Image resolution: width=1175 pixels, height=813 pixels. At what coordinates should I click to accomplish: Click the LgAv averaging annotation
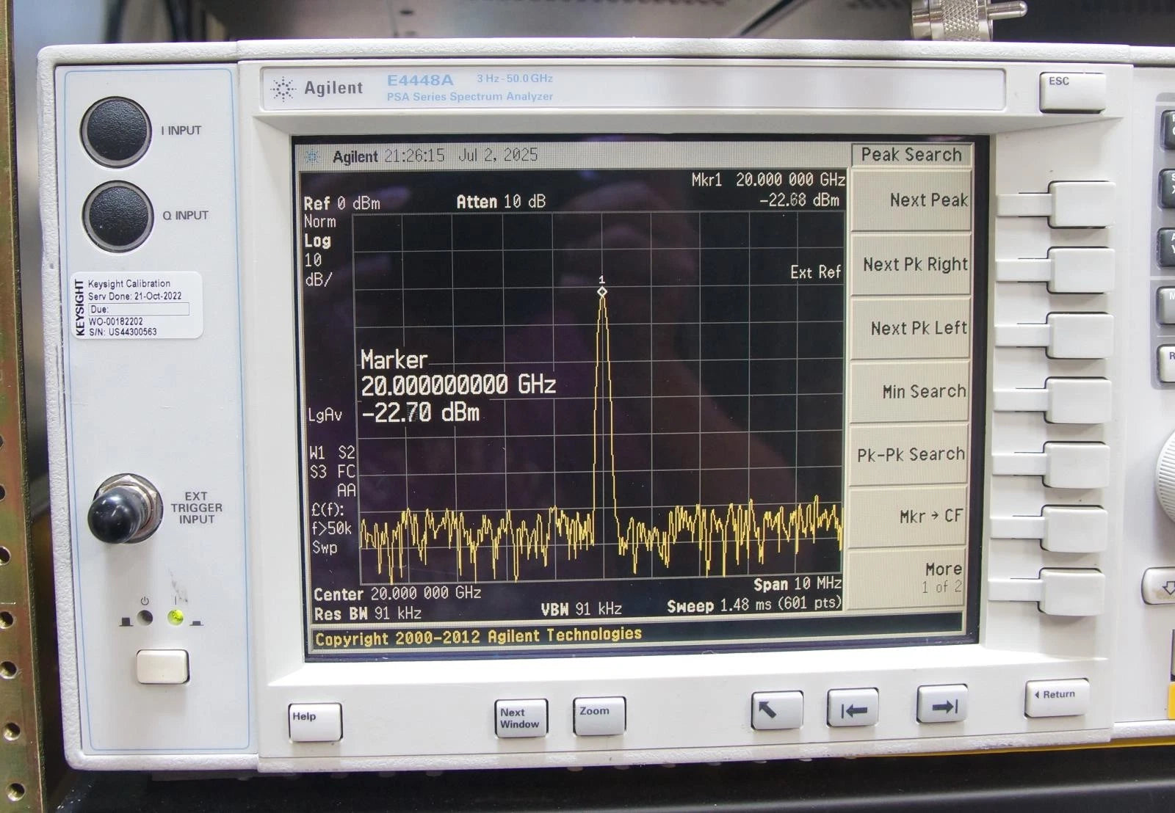click(x=325, y=415)
